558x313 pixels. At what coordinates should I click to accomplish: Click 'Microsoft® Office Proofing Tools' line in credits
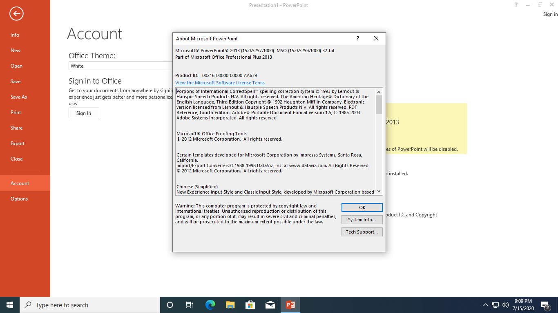(x=212, y=134)
